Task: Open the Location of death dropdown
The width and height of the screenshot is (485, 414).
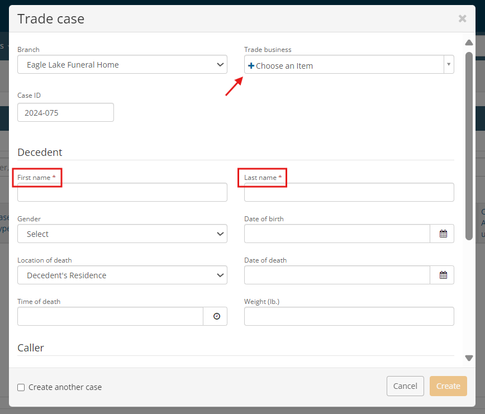Action: pos(122,275)
